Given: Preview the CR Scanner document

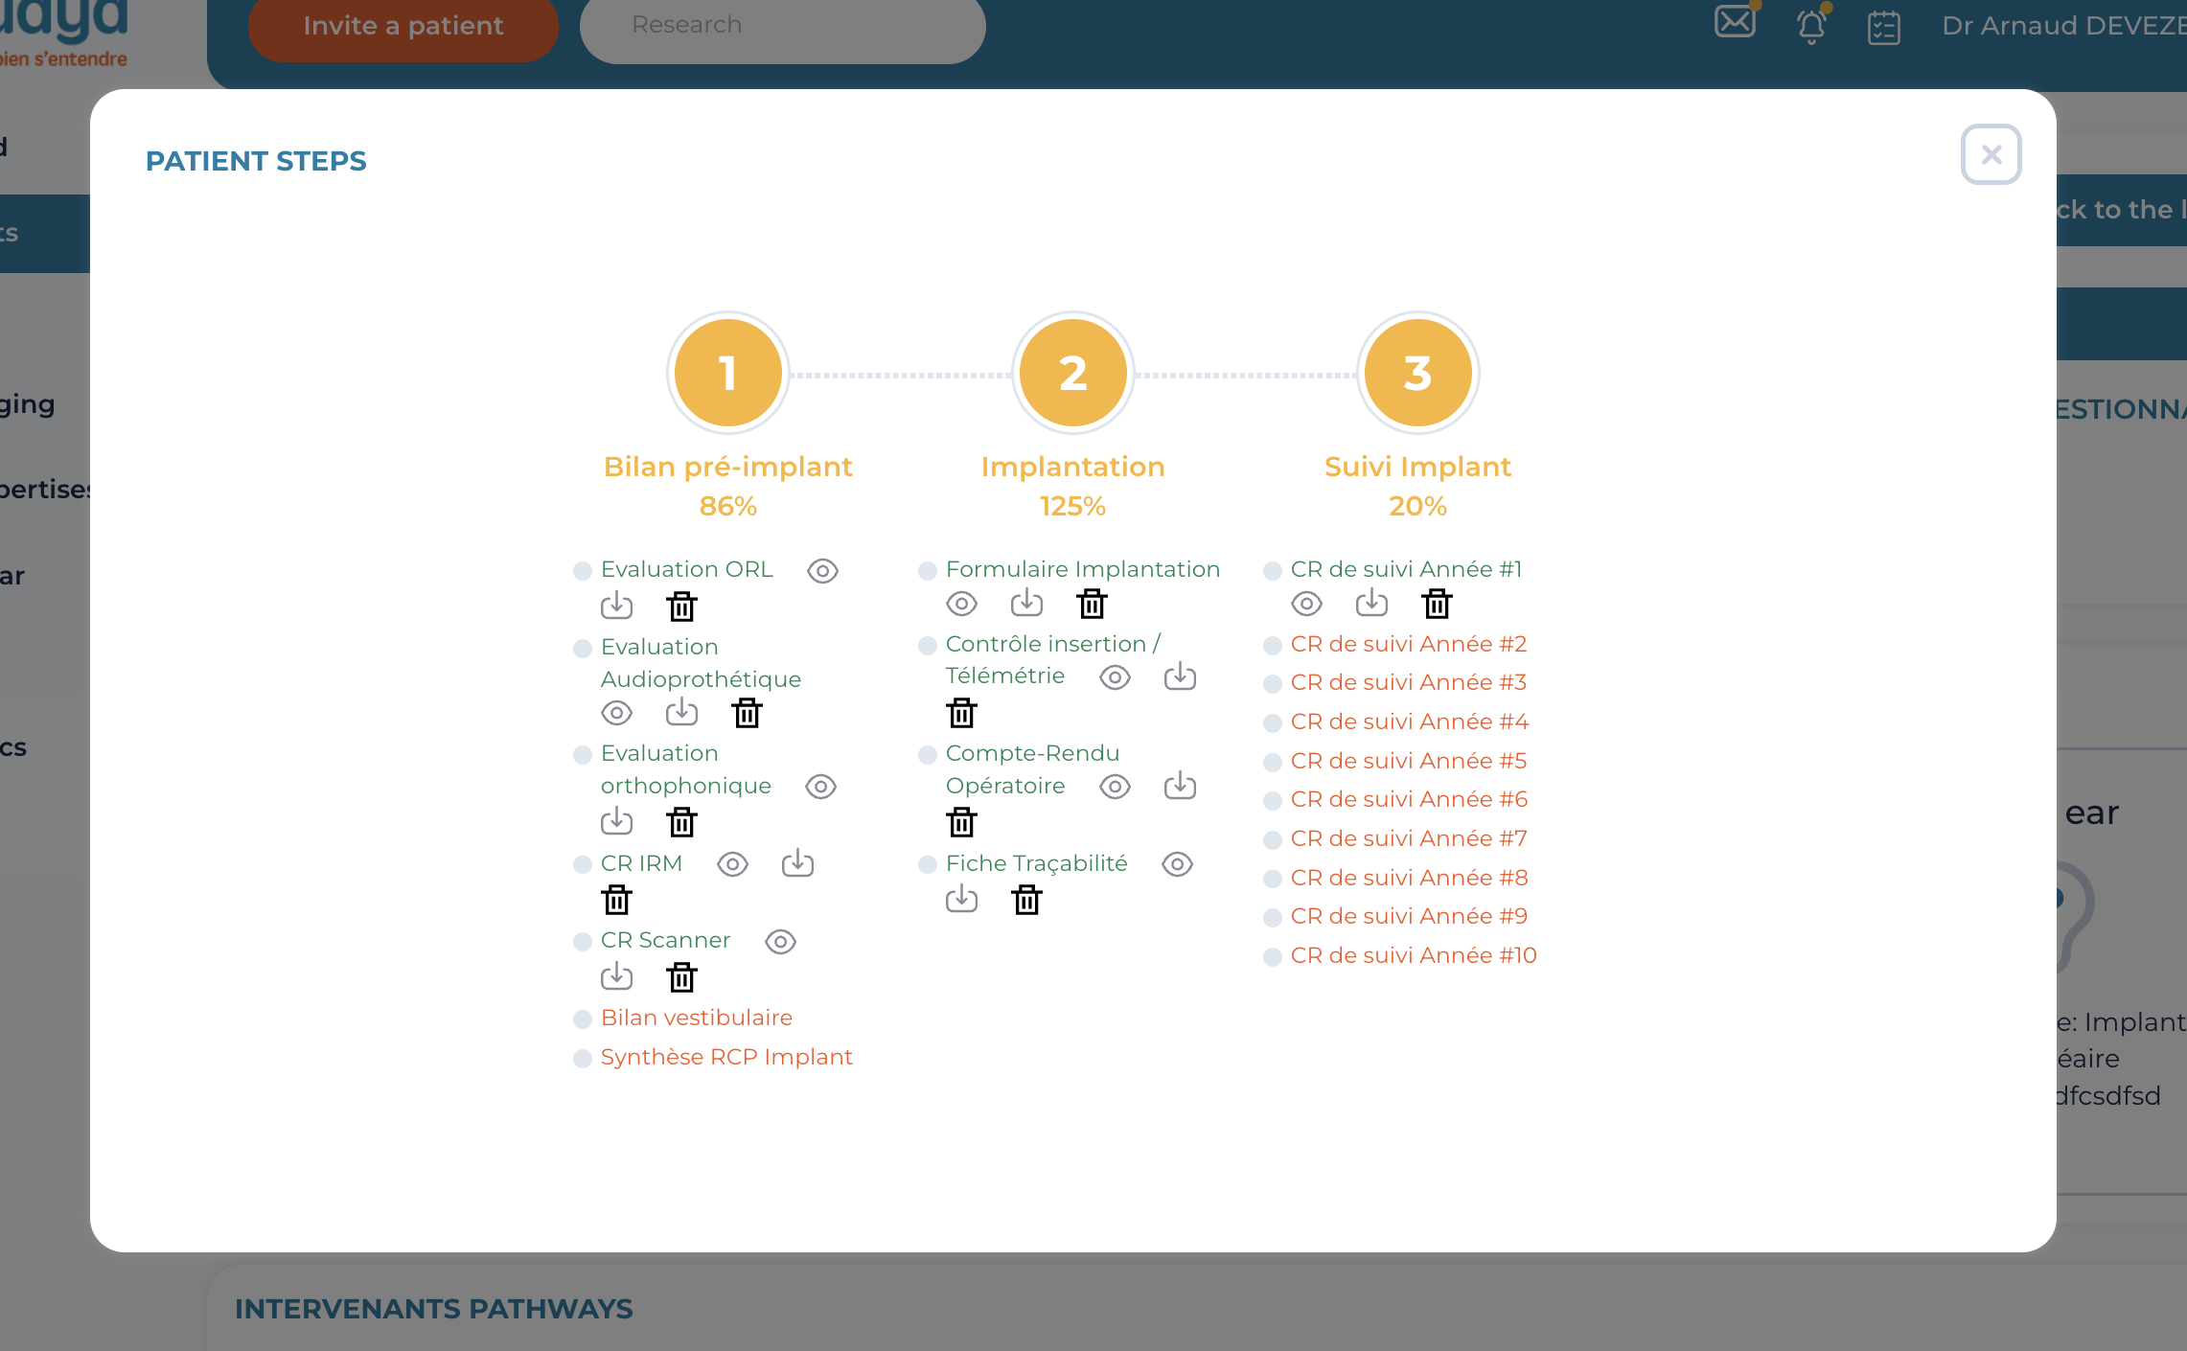Looking at the screenshot, I should point(779,942).
